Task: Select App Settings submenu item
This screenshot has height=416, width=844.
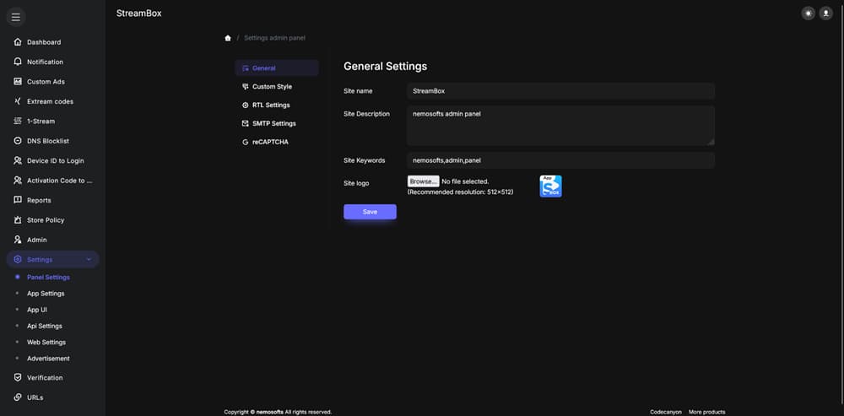Action: click(x=46, y=294)
